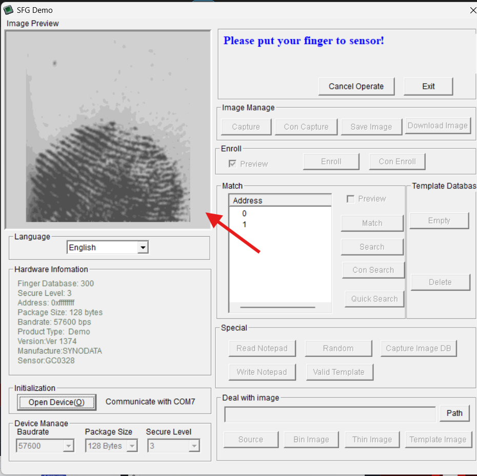477x476 pixels.
Task: Click the 'Manufacture:SYNODATA' text
Action: [59, 351]
